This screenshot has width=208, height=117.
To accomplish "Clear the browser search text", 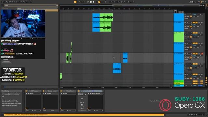I will tap(57, 6).
